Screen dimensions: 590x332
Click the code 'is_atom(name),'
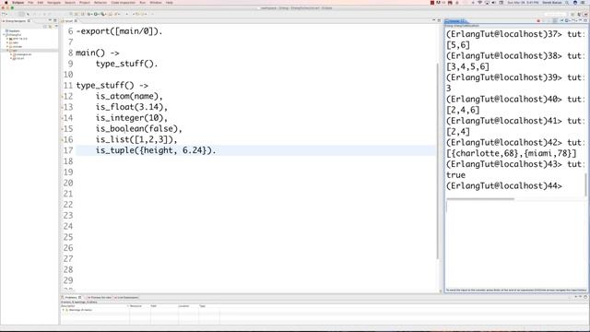[129, 96]
